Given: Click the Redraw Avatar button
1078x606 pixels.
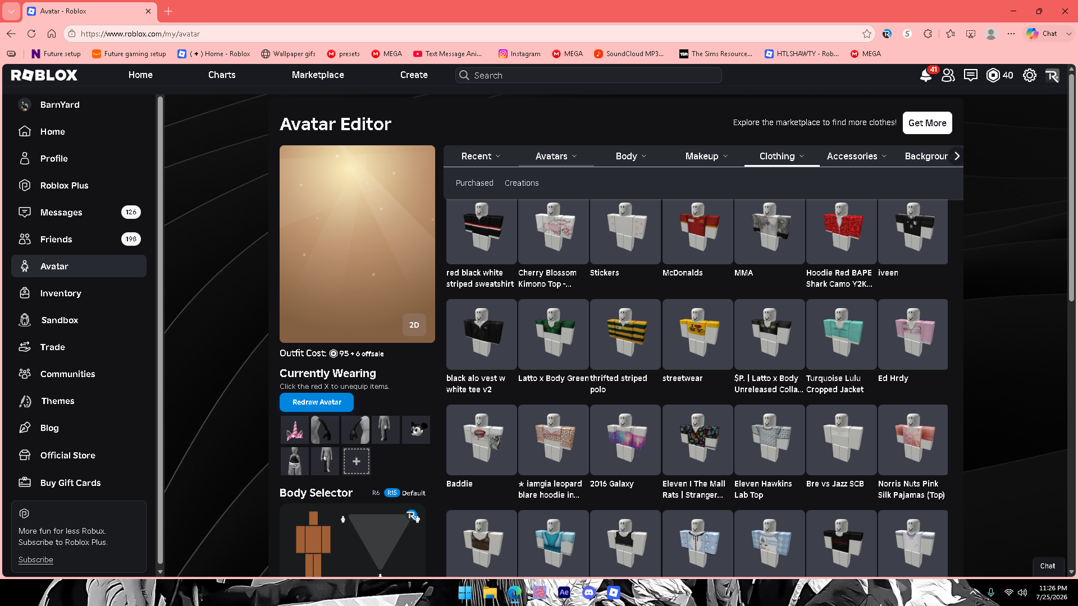Looking at the screenshot, I should click(317, 402).
